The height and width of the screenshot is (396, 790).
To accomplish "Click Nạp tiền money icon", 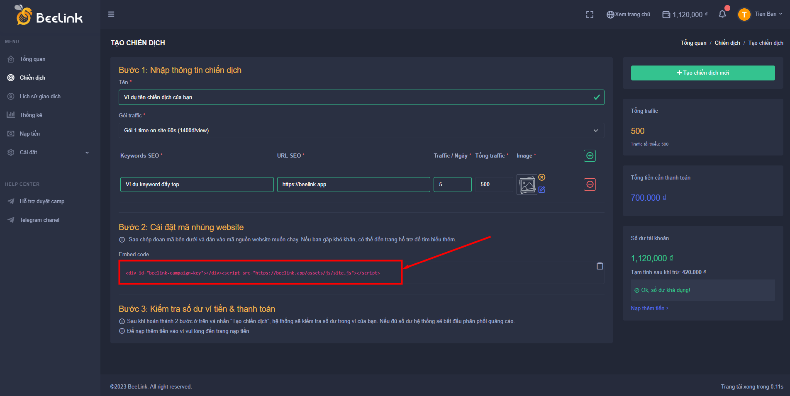I will pyautogui.click(x=11, y=134).
